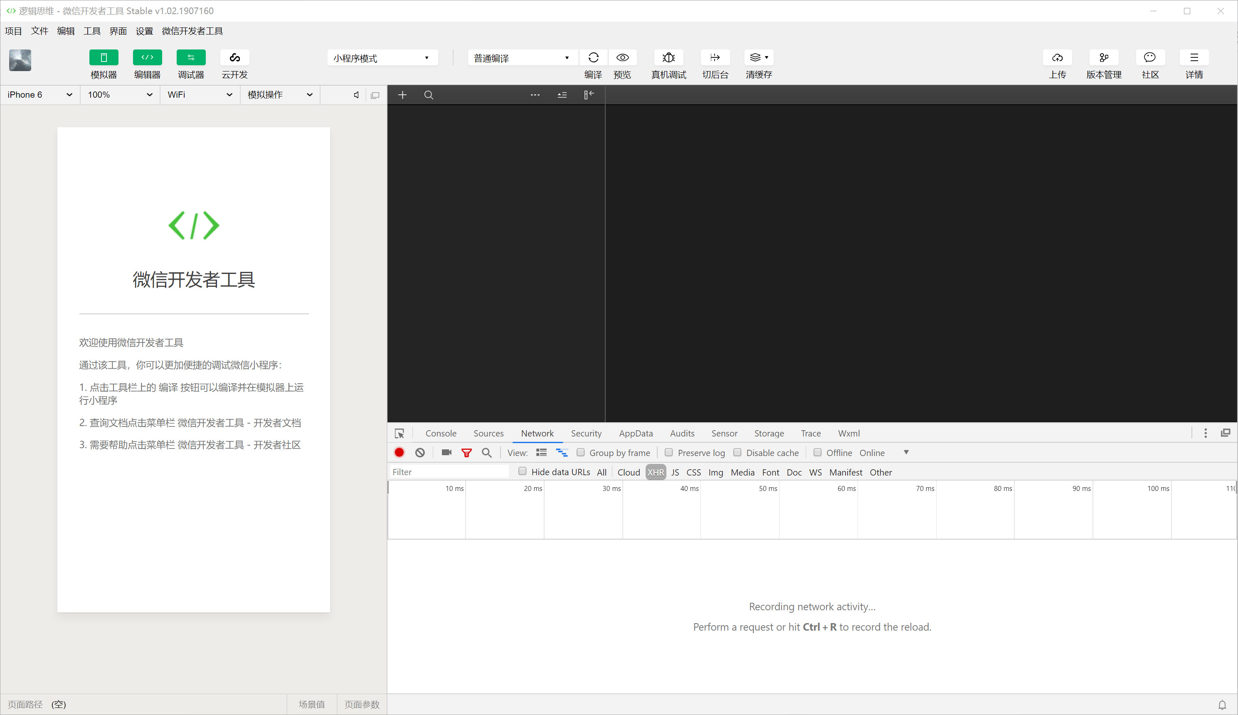Open the cloud development (云开发) icon
This screenshot has height=715, width=1238.
point(235,57)
